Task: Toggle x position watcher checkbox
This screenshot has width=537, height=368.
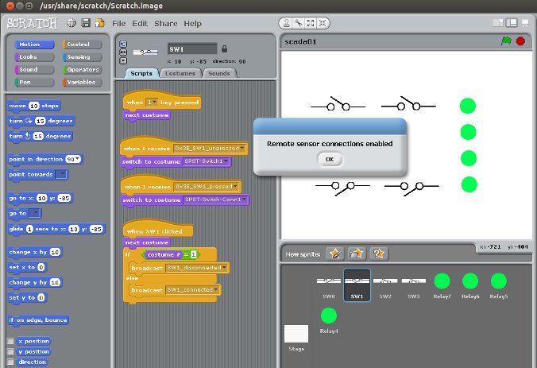Action: [10, 341]
